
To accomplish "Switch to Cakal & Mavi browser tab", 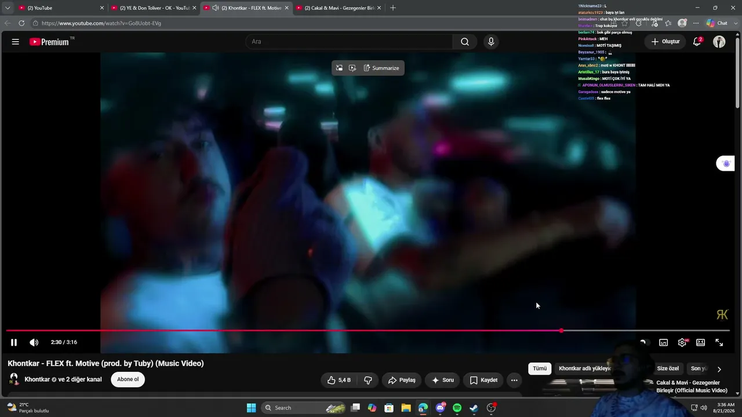I will click(339, 8).
